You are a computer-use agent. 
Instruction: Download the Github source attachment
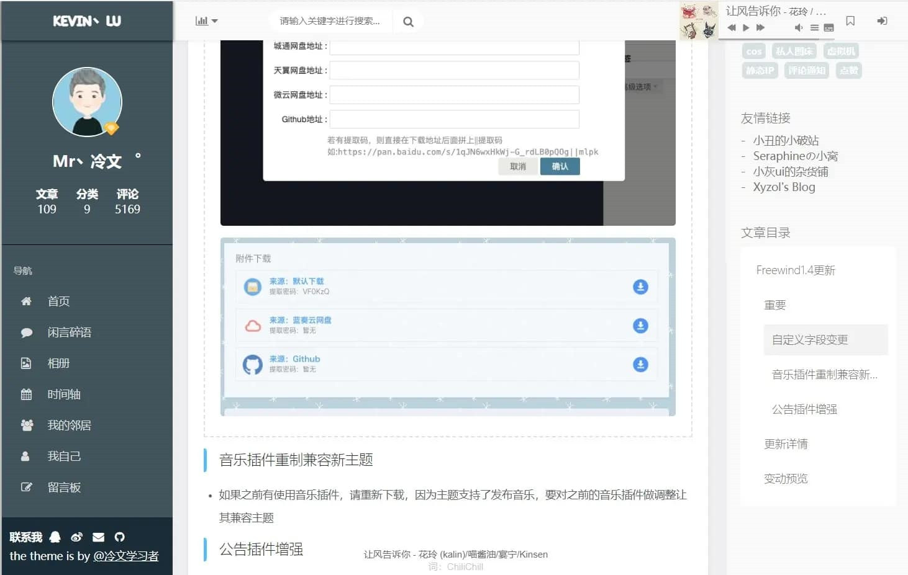(640, 365)
